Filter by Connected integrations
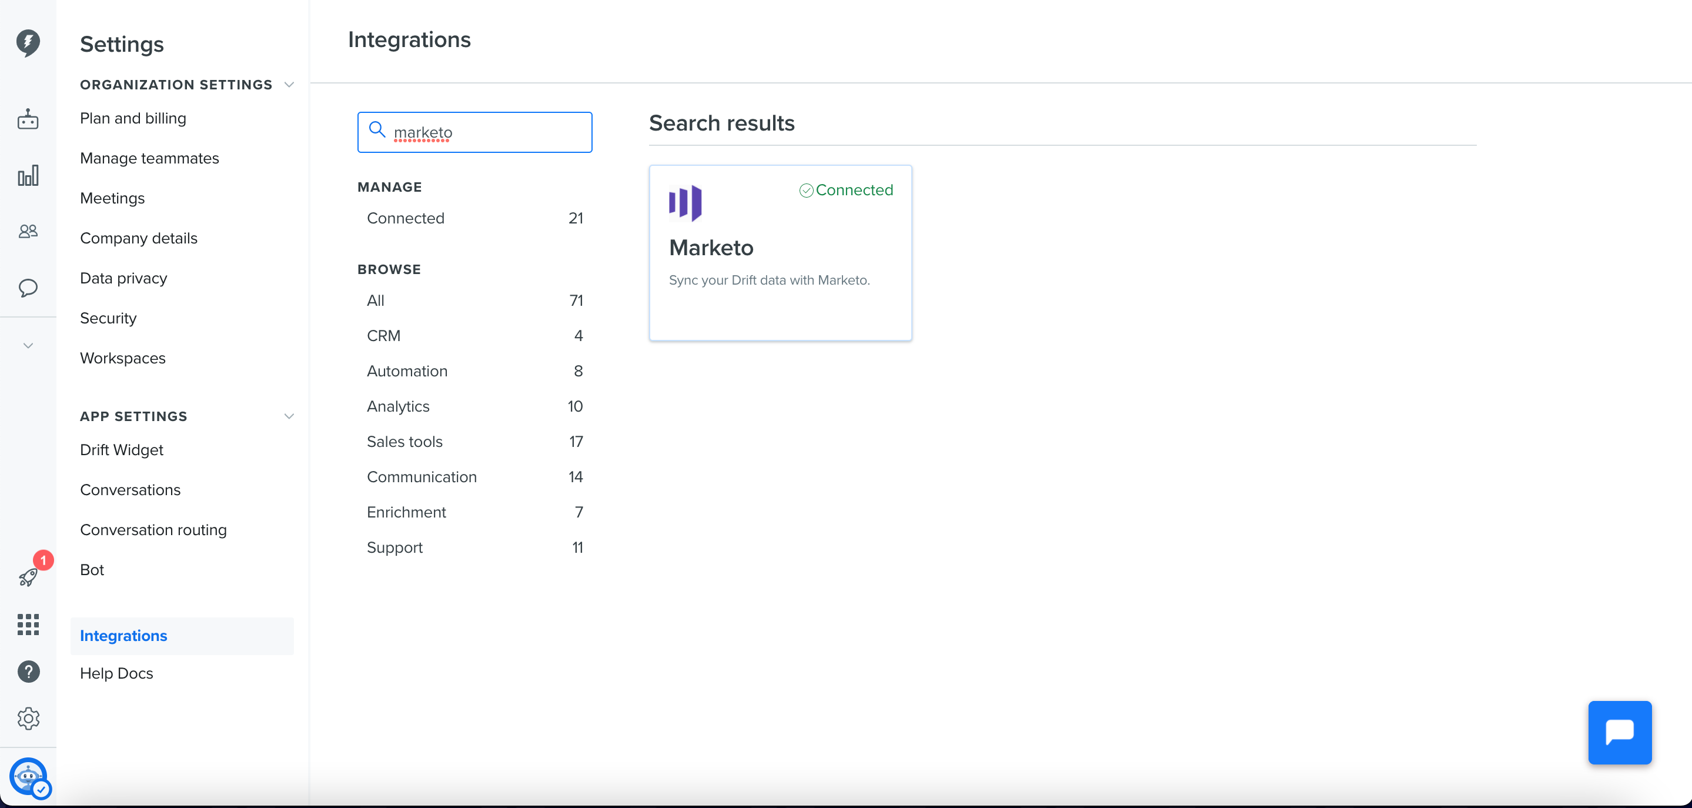The height and width of the screenshot is (808, 1692). (475, 218)
